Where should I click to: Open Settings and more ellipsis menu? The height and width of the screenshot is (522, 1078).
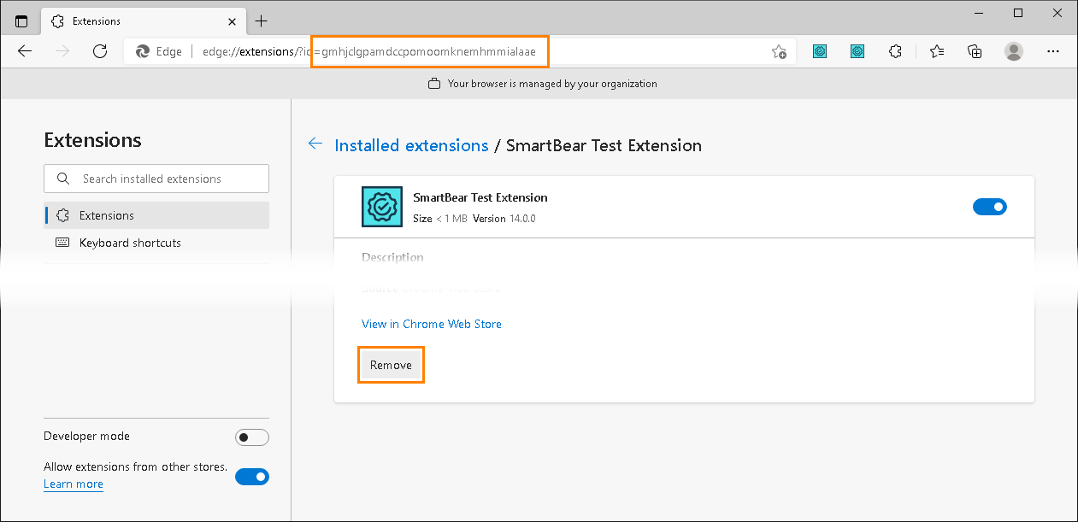tap(1053, 51)
